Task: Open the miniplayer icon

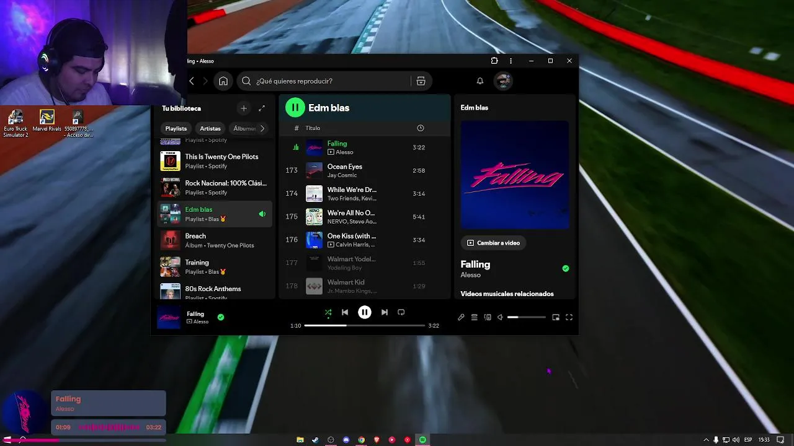Action: [x=556, y=317]
